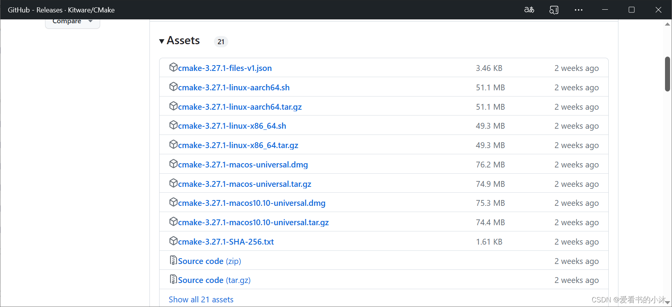
Task: Collapse the Assets section triangle
Action: click(x=162, y=41)
